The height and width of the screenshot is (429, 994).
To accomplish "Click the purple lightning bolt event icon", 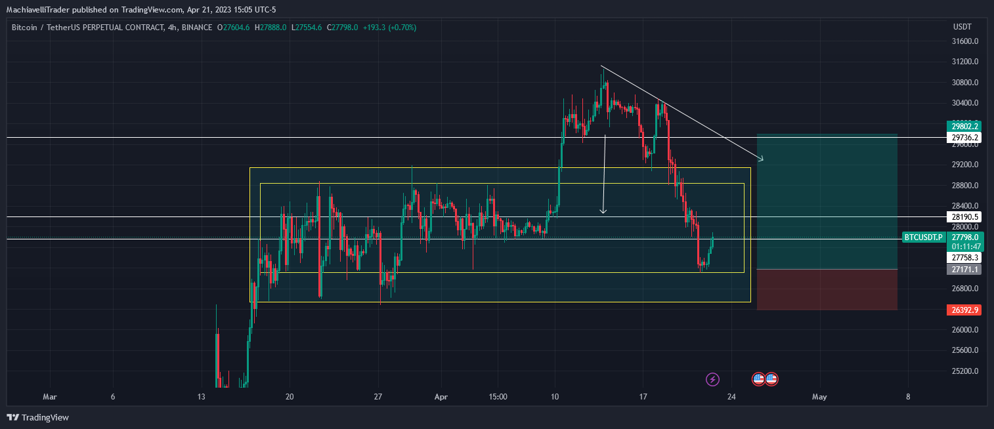I will [x=712, y=378].
